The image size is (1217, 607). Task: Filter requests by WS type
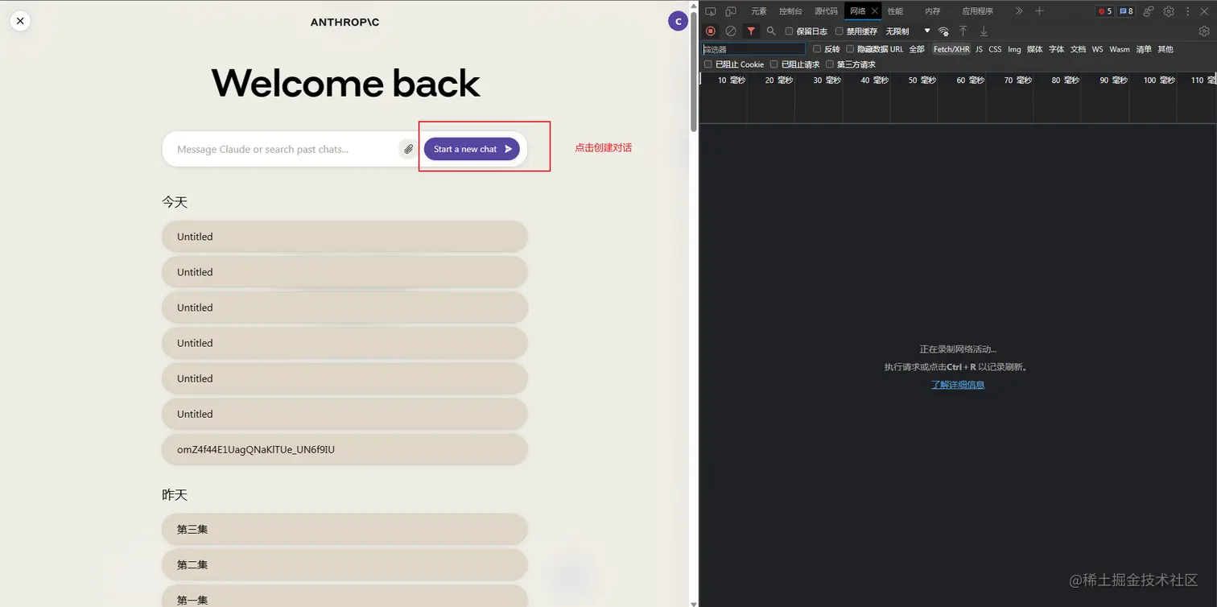click(x=1097, y=49)
